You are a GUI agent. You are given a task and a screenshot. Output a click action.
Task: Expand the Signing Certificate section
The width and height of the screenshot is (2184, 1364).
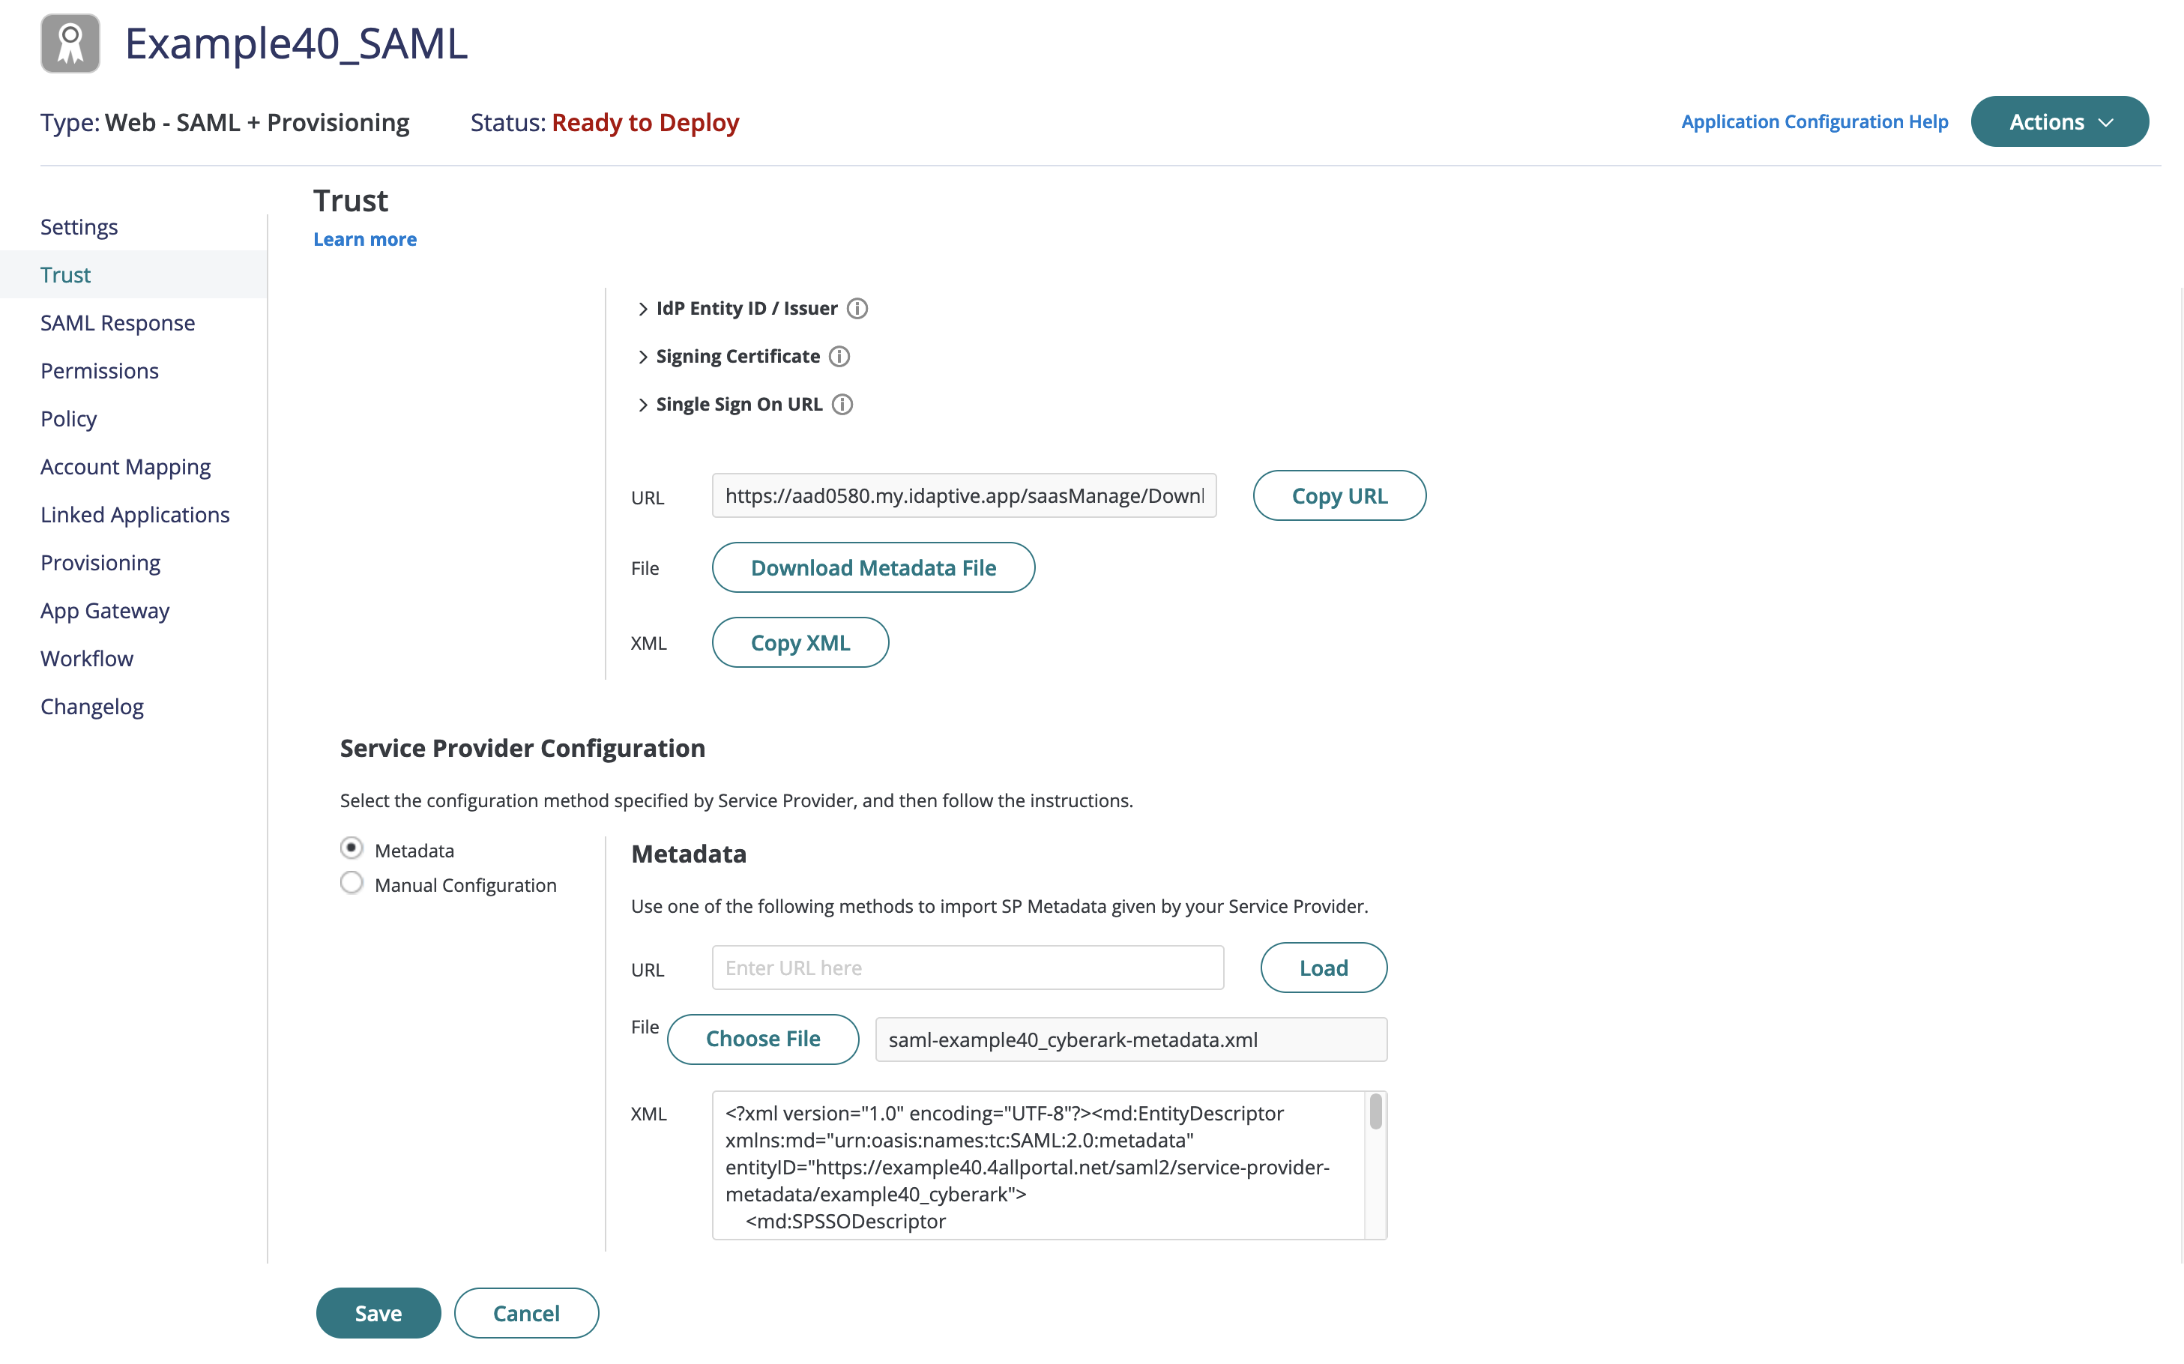(x=642, y=356)
